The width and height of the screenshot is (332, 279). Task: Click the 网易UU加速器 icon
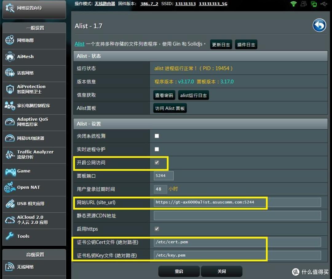point(10,138)
